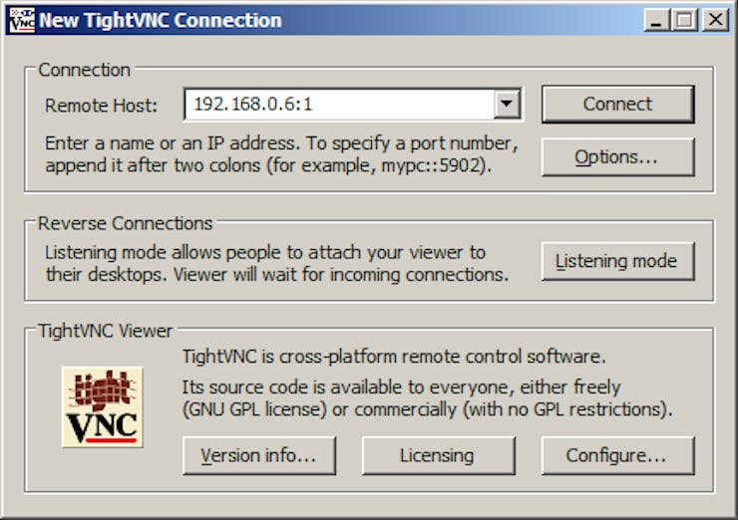This screenshot has height=520, width=738.
Task: Click the maximize button in title bar
Action: coord(685,20)
